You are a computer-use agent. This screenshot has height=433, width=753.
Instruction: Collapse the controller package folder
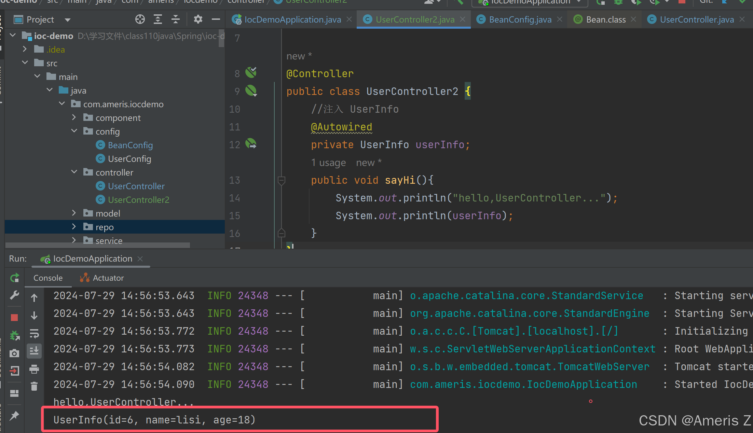[74, 172]
